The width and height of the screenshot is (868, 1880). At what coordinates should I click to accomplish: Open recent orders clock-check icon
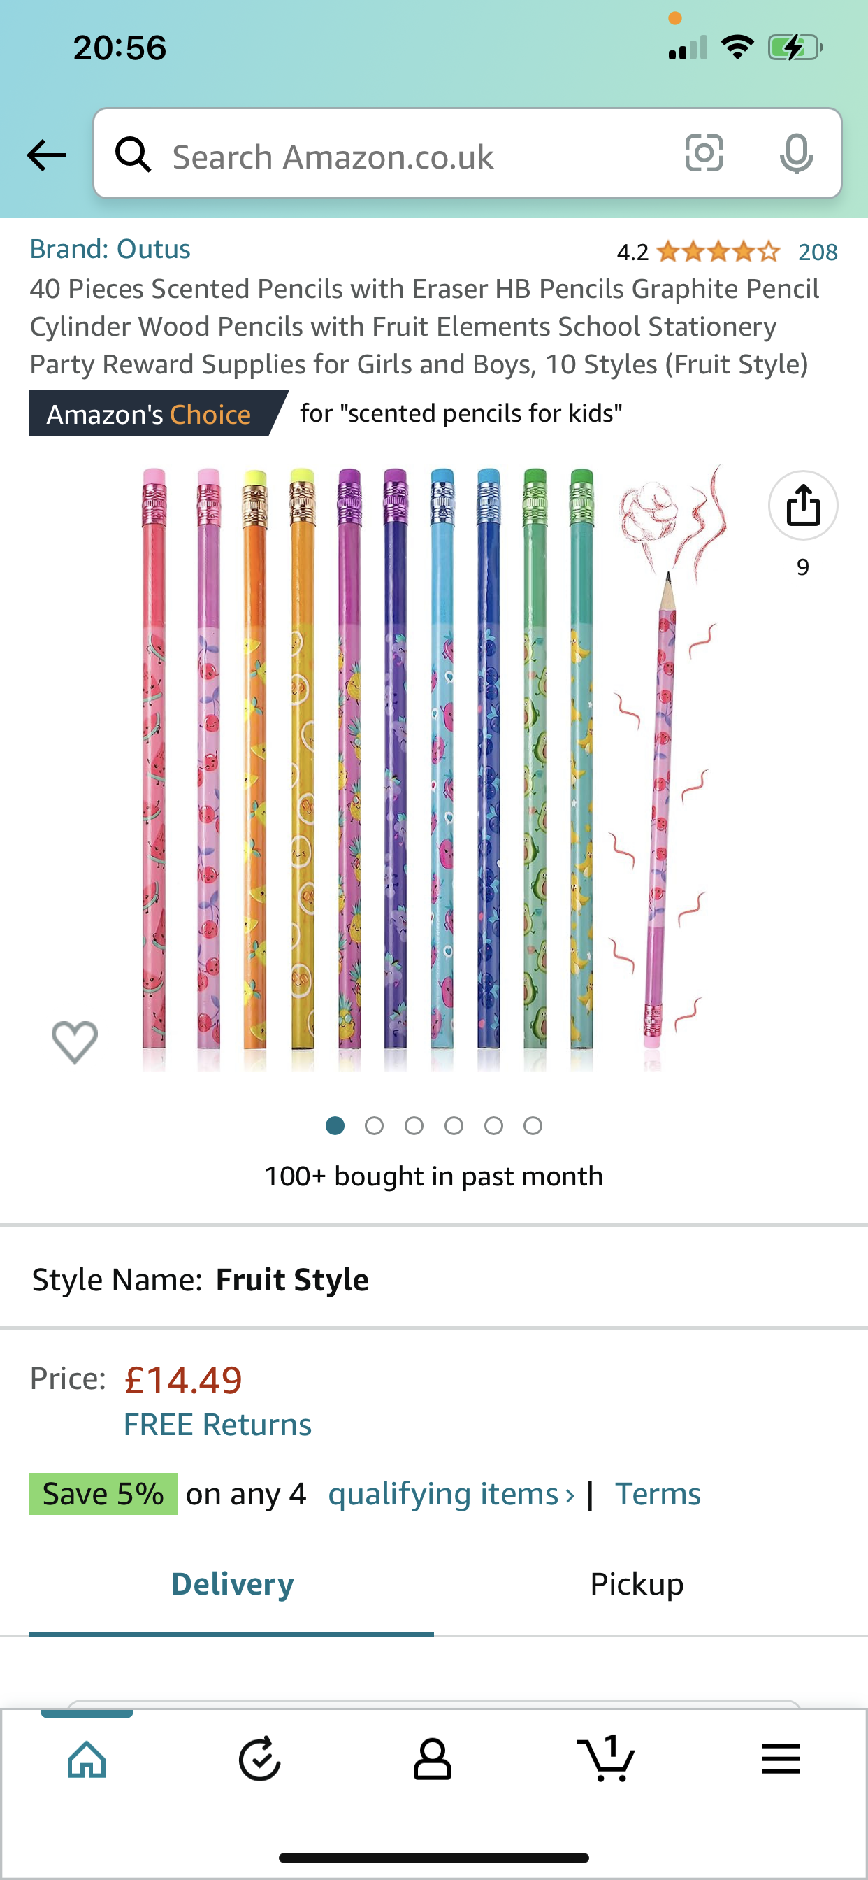pyautogui.click(x=260, y=1760)
